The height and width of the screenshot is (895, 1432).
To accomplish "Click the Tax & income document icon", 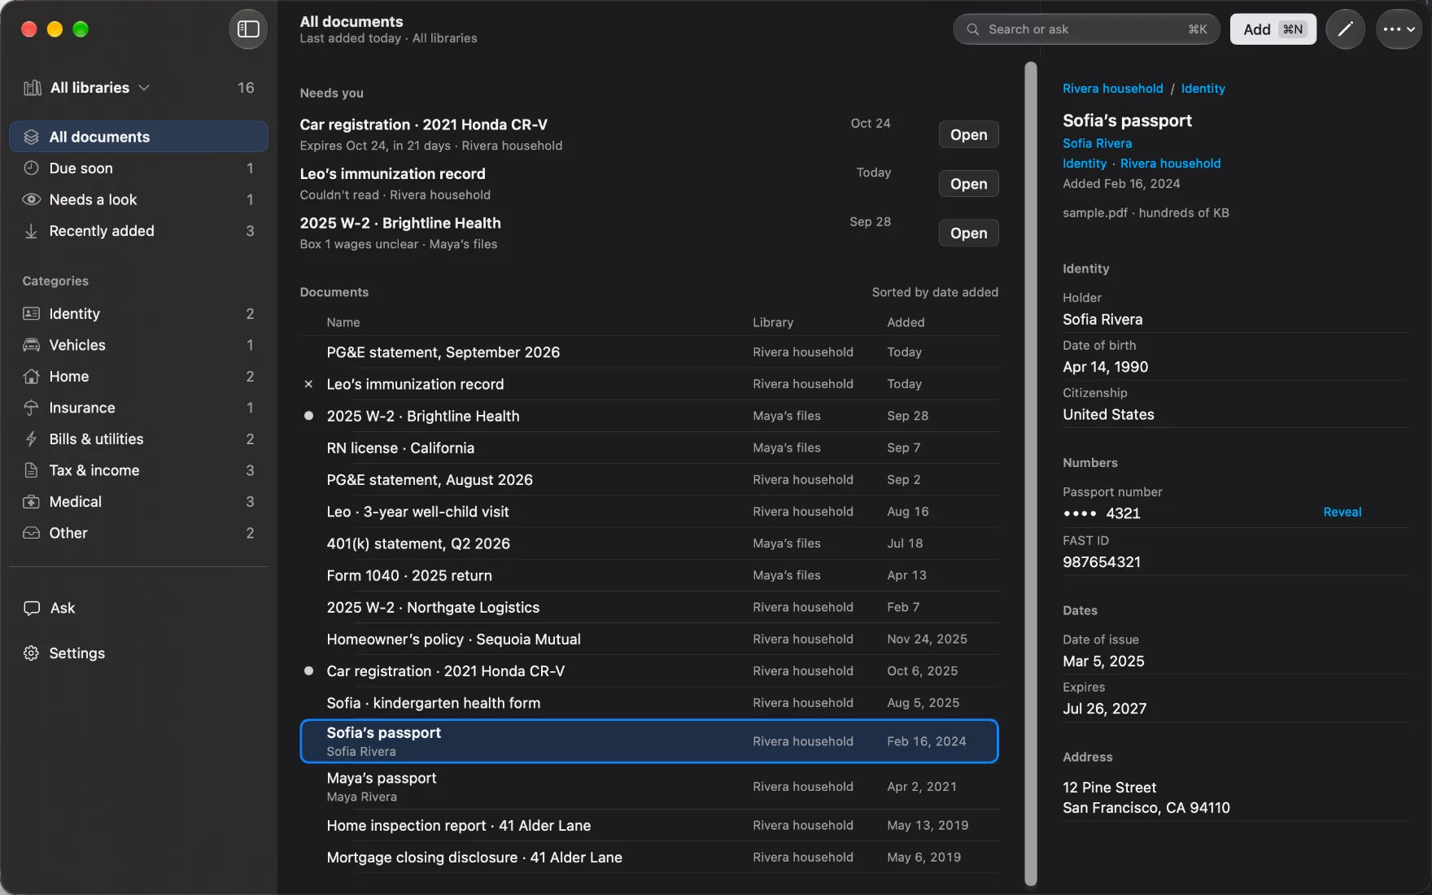I will click(32, 470).
